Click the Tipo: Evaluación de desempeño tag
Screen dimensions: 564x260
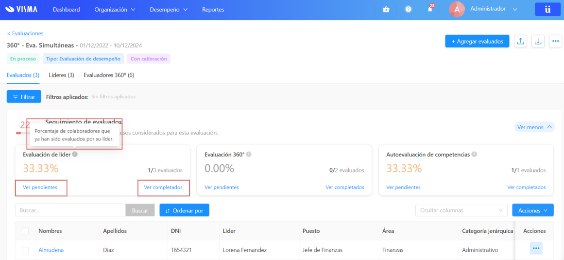[x=84, y=59]
